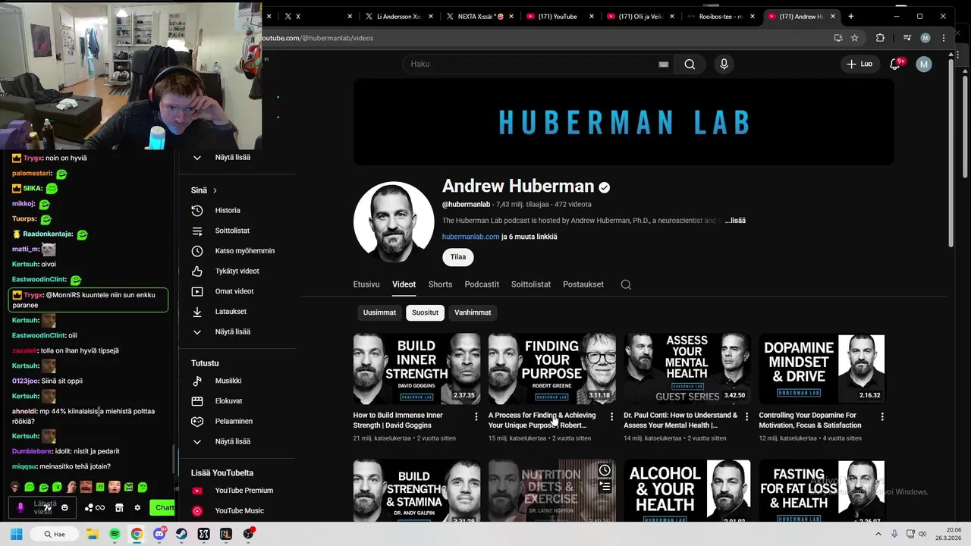Switch to the Rooibos-tee browser tab
The height and width of the screenshot is (546, 971).
click(720, 17)
